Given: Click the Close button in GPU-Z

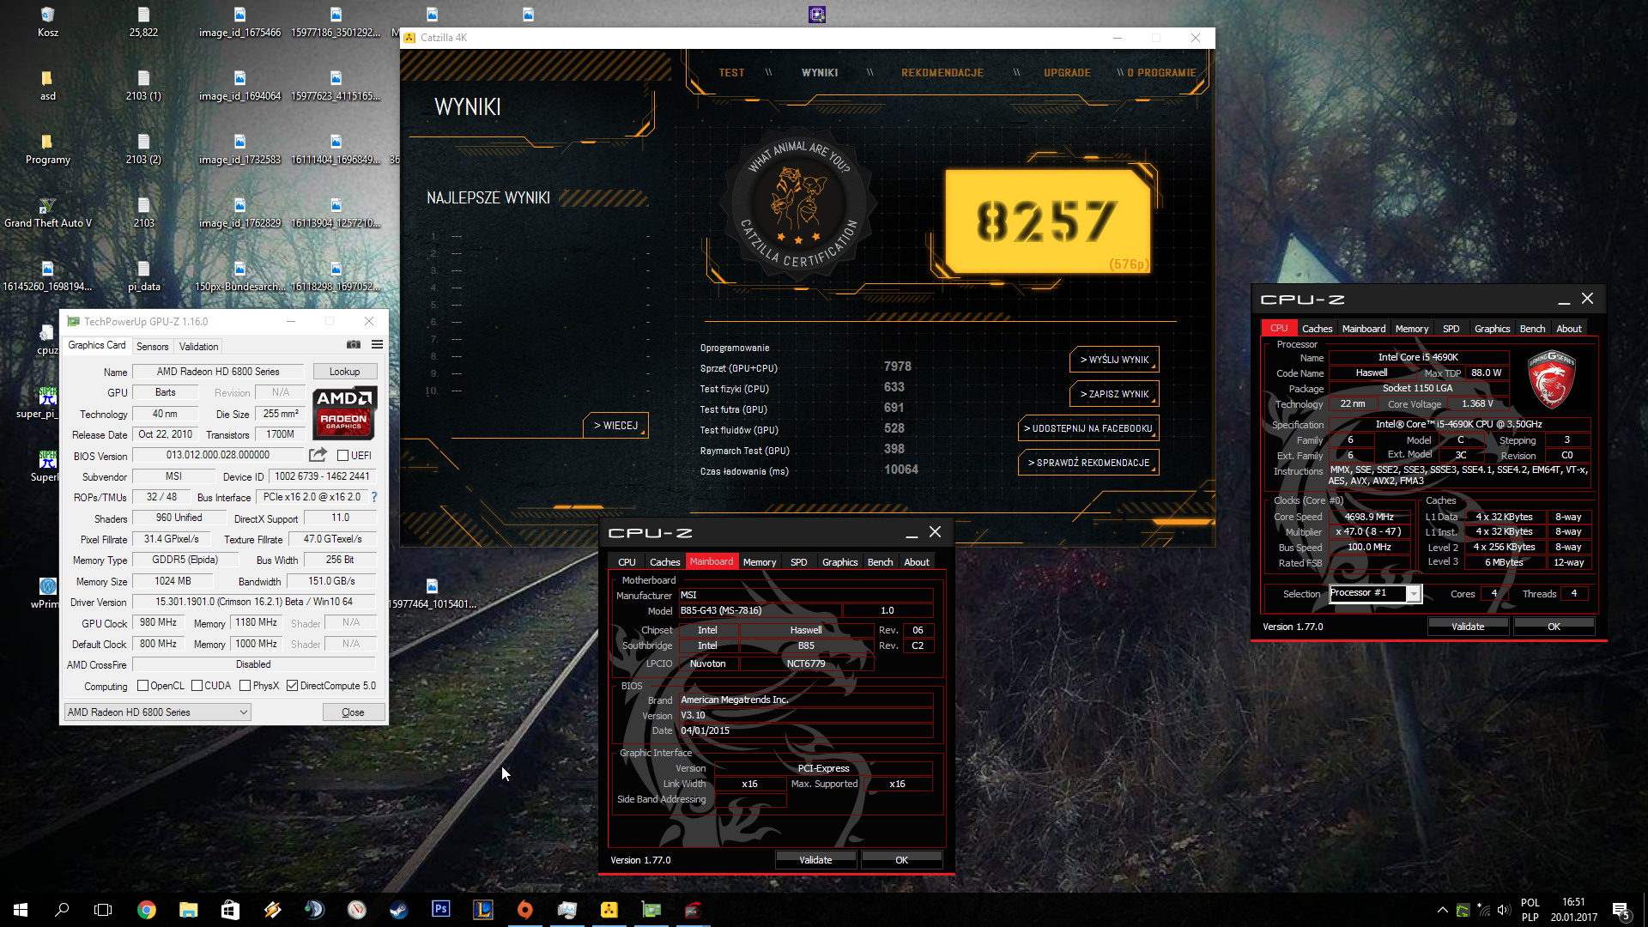Looking at the screenshot, I should (x=353, y=712).
